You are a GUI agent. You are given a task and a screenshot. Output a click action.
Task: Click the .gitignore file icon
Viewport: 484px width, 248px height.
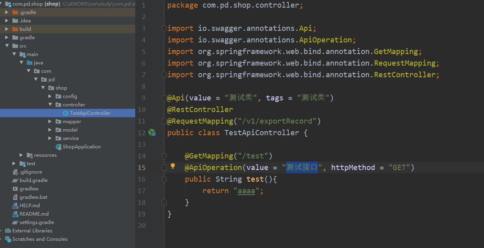[15, 172]
